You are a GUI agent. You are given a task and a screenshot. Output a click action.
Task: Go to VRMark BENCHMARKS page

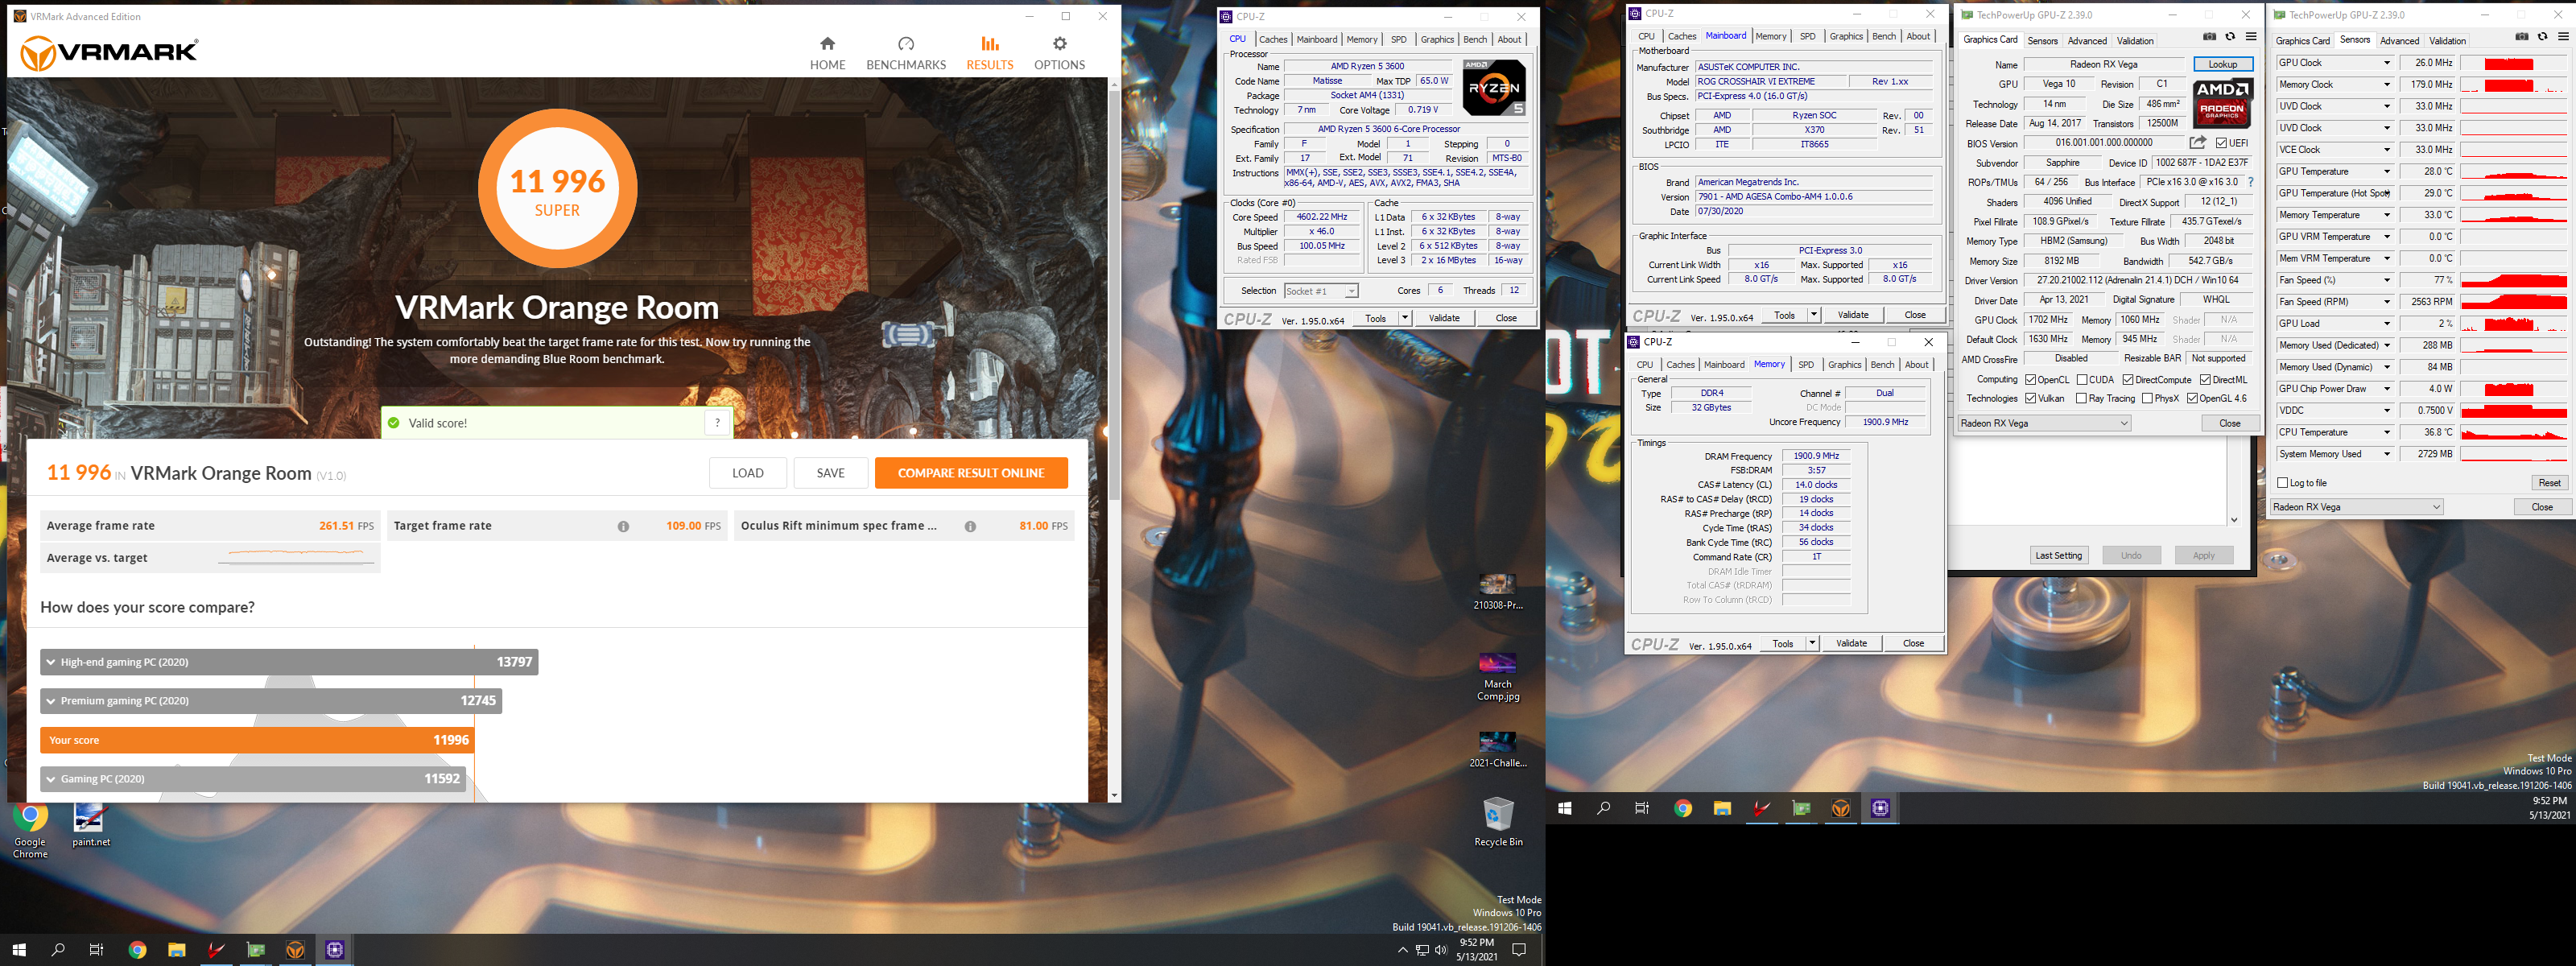pos(905,53)
